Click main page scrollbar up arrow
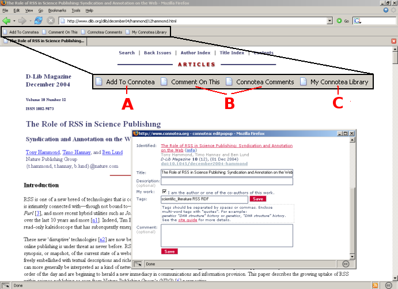 (x=395, y=49)
